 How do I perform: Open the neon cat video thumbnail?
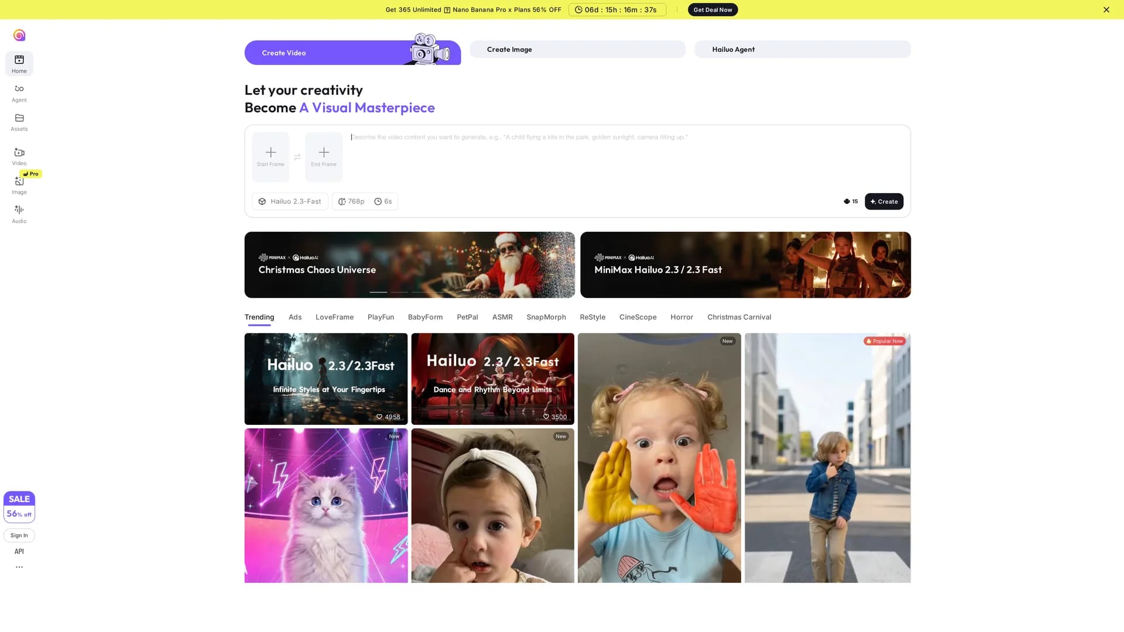point(326,506)
